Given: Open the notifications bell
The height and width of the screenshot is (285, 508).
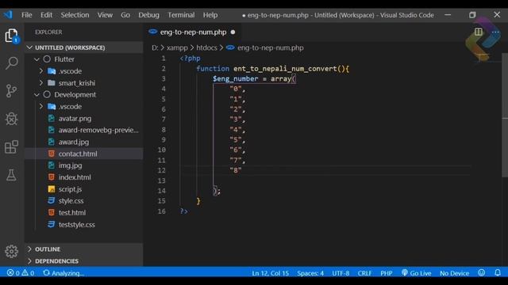Looking at the screenshot, I should coord(498,273).
